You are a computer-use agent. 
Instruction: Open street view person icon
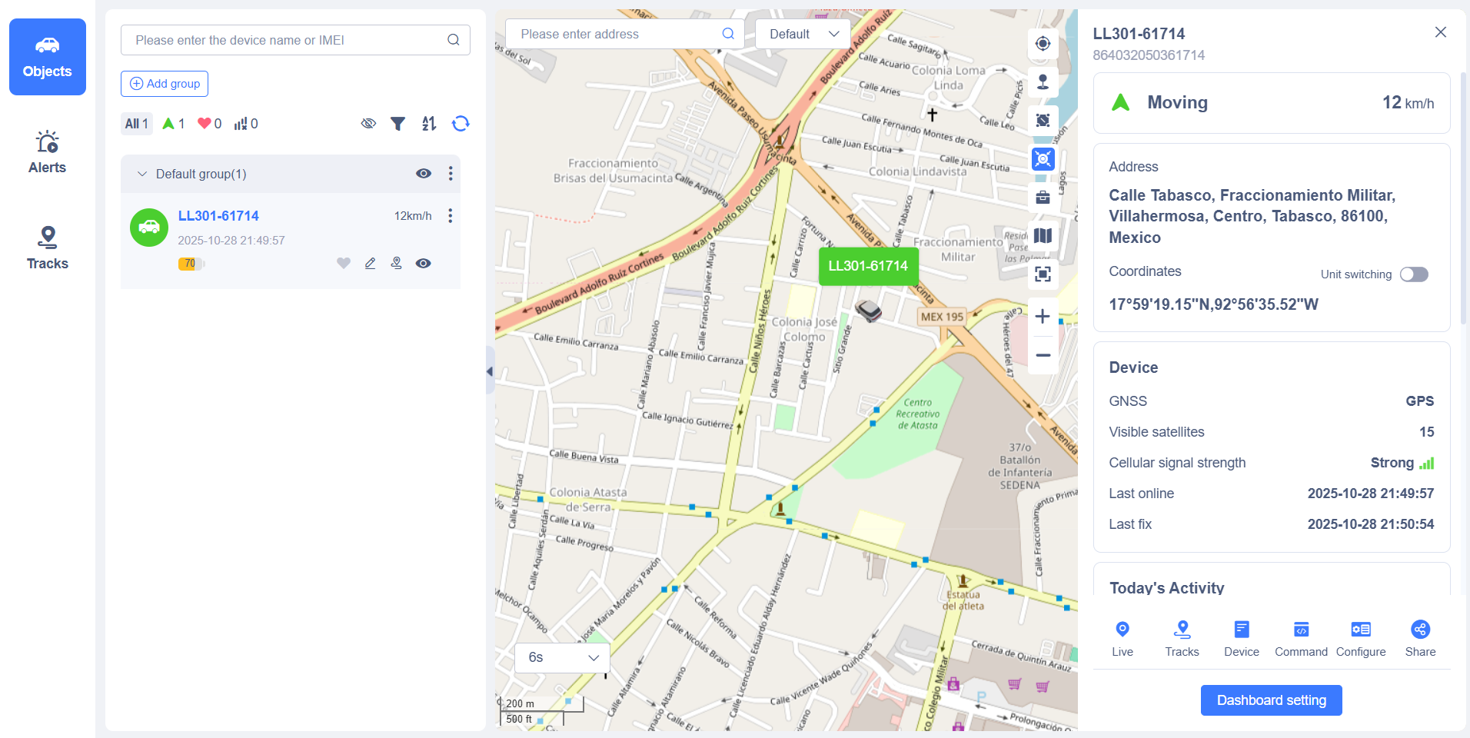click(1043, 82)
